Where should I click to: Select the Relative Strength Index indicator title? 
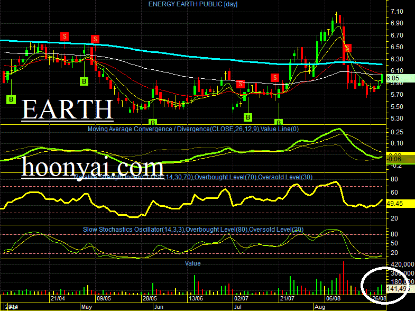pyautogui.click(x=193, y=177)
